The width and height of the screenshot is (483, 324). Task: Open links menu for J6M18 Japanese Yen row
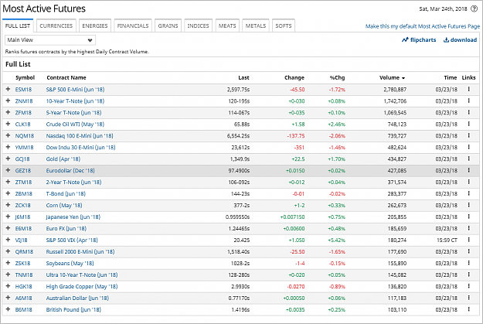[468, 217]
